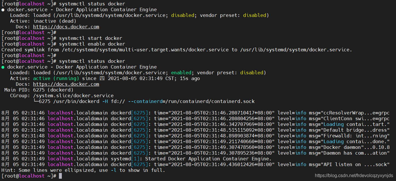Click the 'Created symlink from' output line
396x181 pixels.
tap(177, 50)
